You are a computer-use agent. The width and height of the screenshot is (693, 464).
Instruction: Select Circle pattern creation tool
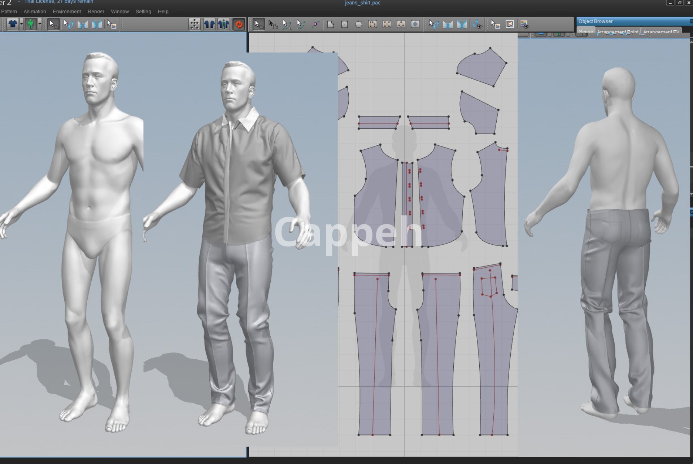(358, 24)
